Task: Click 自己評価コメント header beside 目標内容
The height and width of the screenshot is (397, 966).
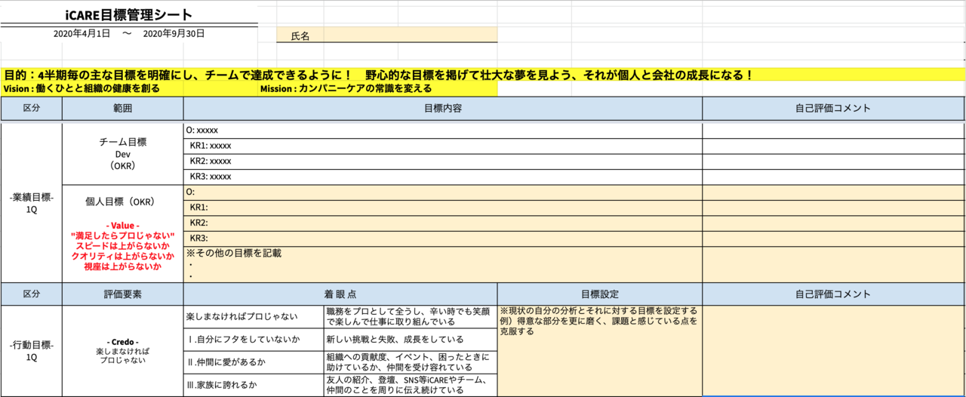Action: tap(833, 109)
